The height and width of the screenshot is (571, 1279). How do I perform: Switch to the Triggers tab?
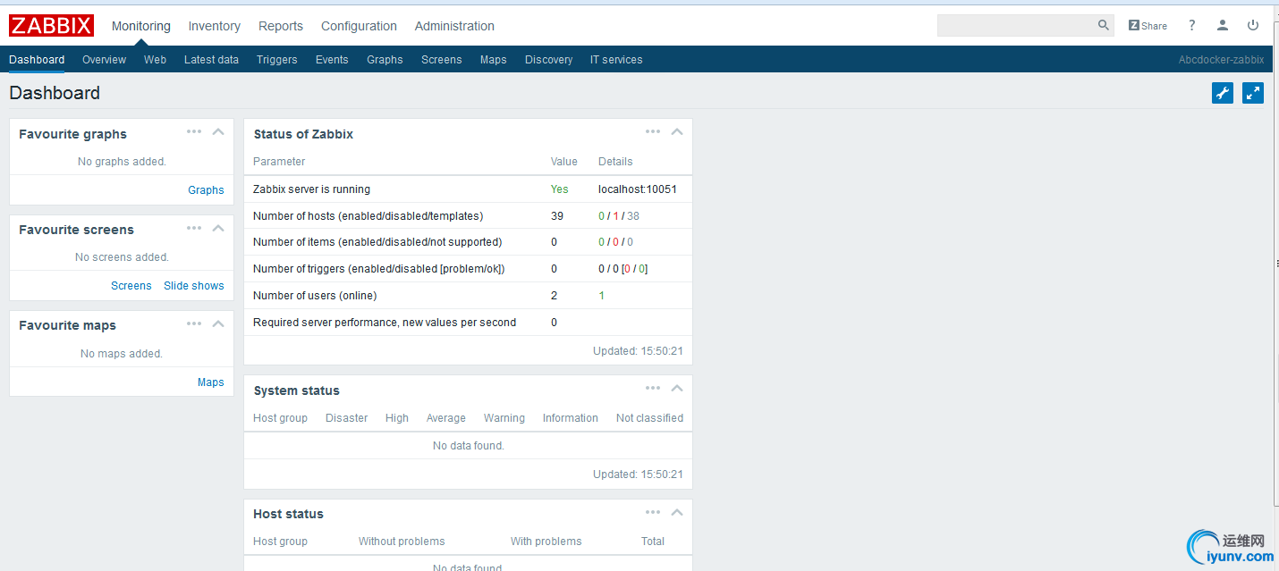(276, 60)
